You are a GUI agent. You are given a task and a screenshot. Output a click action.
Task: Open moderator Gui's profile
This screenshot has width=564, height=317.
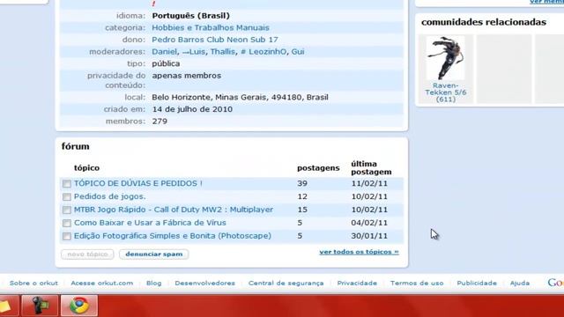[298, 51]
